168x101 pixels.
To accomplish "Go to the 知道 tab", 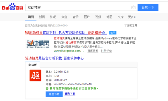I will 64,17.
